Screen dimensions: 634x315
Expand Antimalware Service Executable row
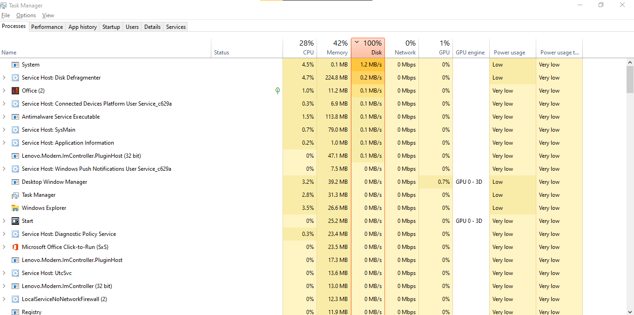(x=4, y=117)
